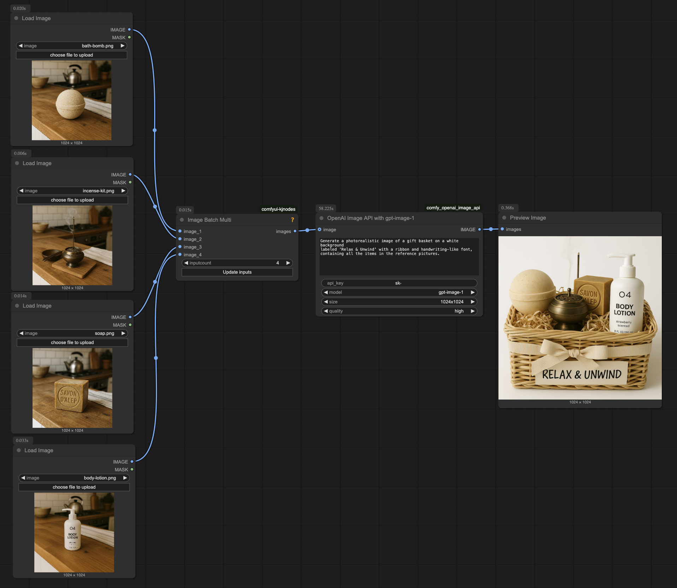Select previous image before incense-kit.png
Viewport: 677px width, 588px height.
click(21, 191)
